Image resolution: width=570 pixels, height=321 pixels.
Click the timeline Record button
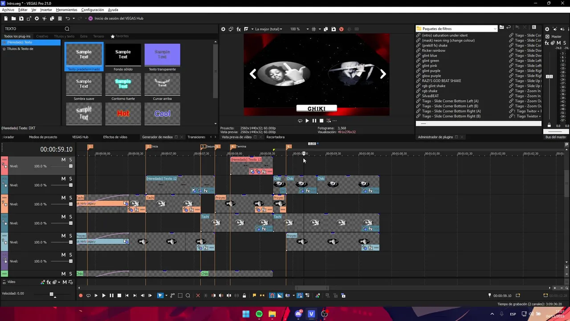81,296
